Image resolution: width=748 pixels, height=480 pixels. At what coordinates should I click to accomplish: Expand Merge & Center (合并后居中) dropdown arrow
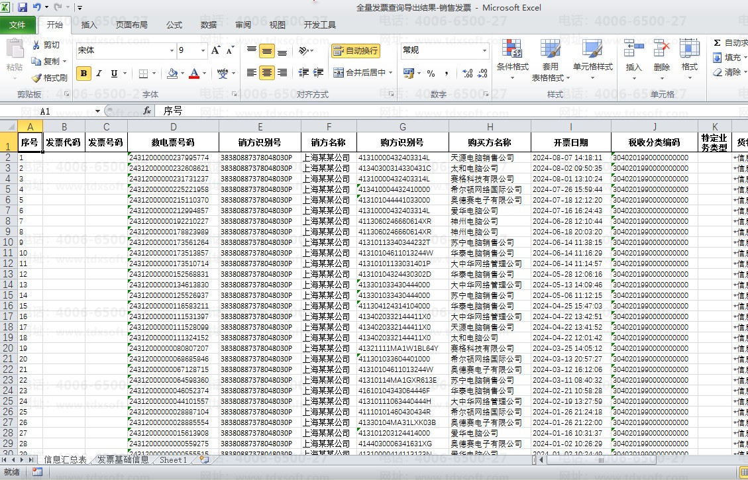[x=391, y=73]
